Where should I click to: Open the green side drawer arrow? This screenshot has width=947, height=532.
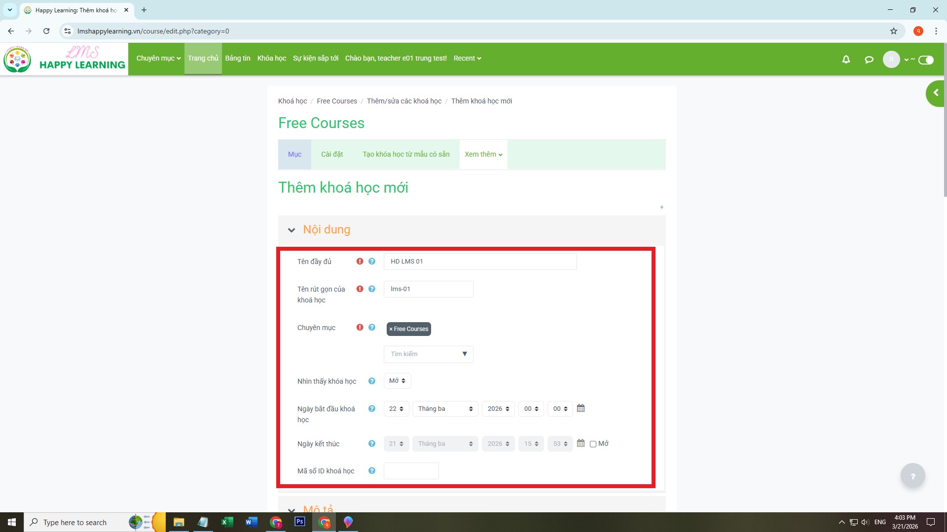(x=936, y=93)
